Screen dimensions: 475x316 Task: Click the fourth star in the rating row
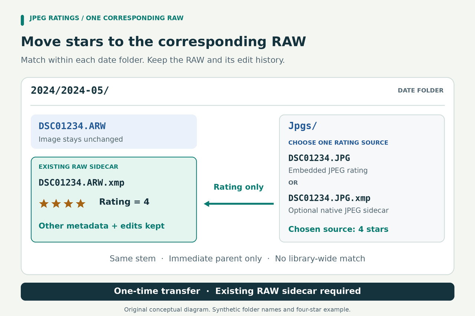click(x=81, y=203)
